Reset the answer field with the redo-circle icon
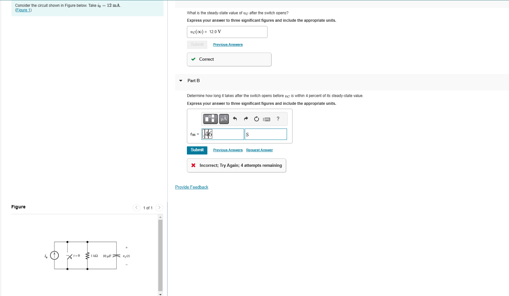 (x=256, y=119)
